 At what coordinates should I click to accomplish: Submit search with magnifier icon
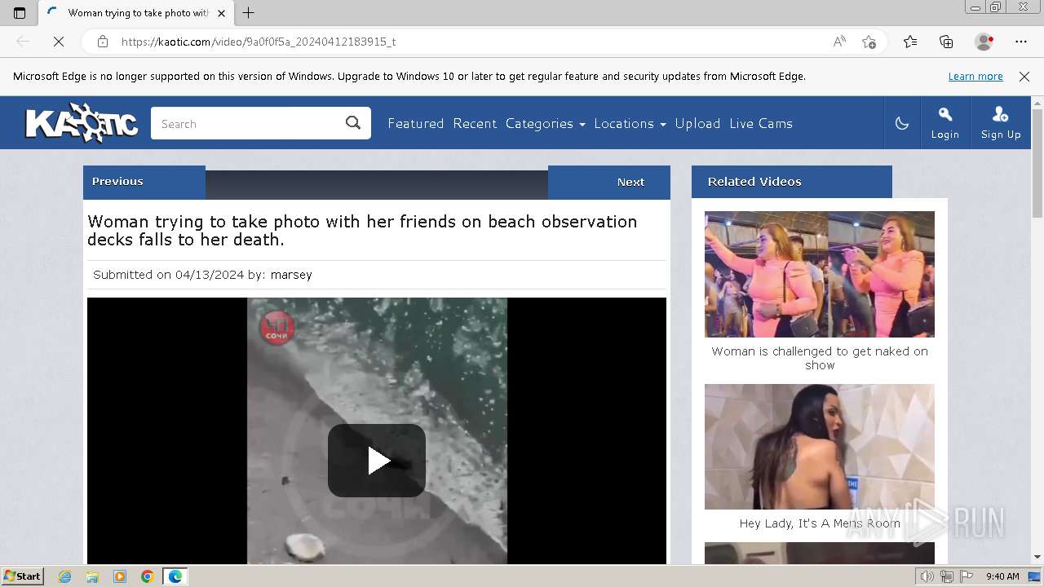pos(353,123)
